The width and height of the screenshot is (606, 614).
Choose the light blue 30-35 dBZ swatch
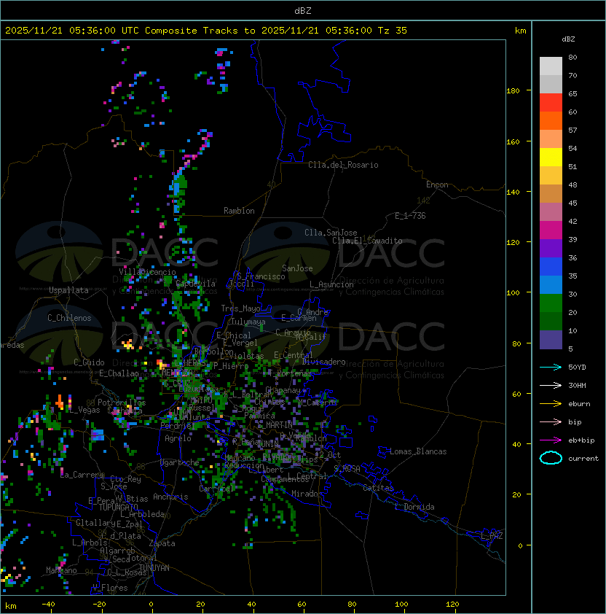(551, 284)
